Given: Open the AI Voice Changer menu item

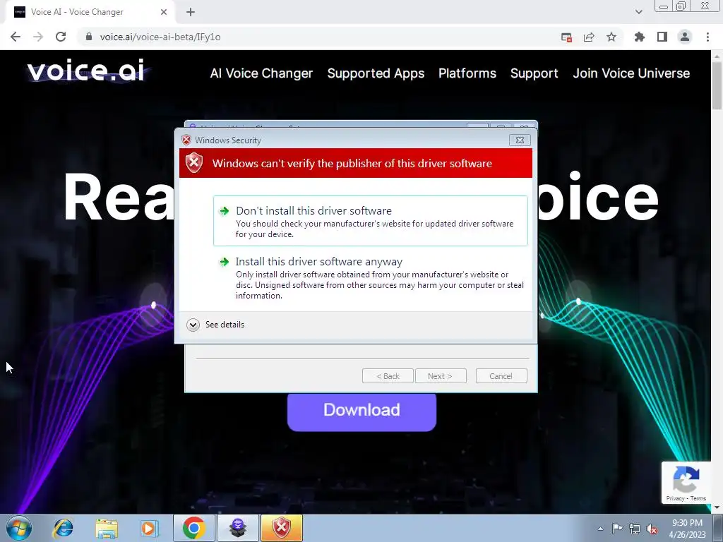Looking at the screenshot, I should 261,73.
